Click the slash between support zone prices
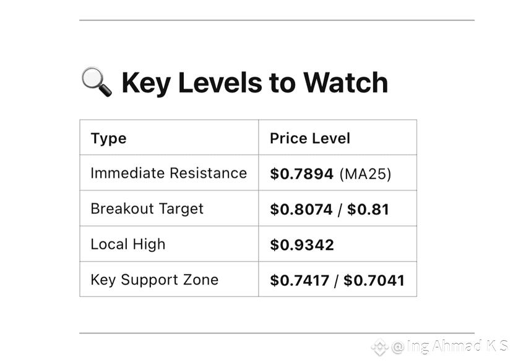The height and width of the screenshot is (363, 513). (x=337, y=281)
